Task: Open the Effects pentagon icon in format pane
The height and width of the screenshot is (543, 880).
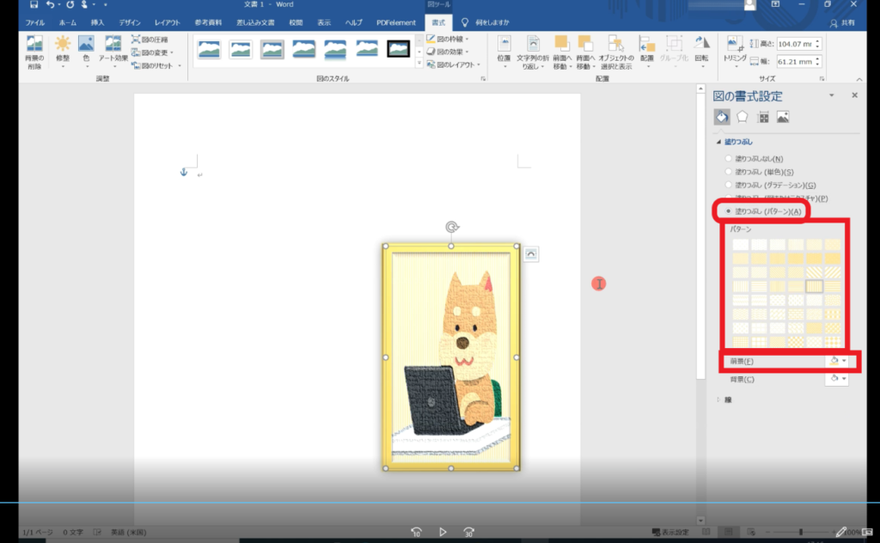Action: (x=742, y=117)
